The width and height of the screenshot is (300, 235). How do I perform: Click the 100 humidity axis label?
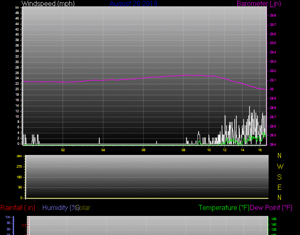[x=8, y=217]
